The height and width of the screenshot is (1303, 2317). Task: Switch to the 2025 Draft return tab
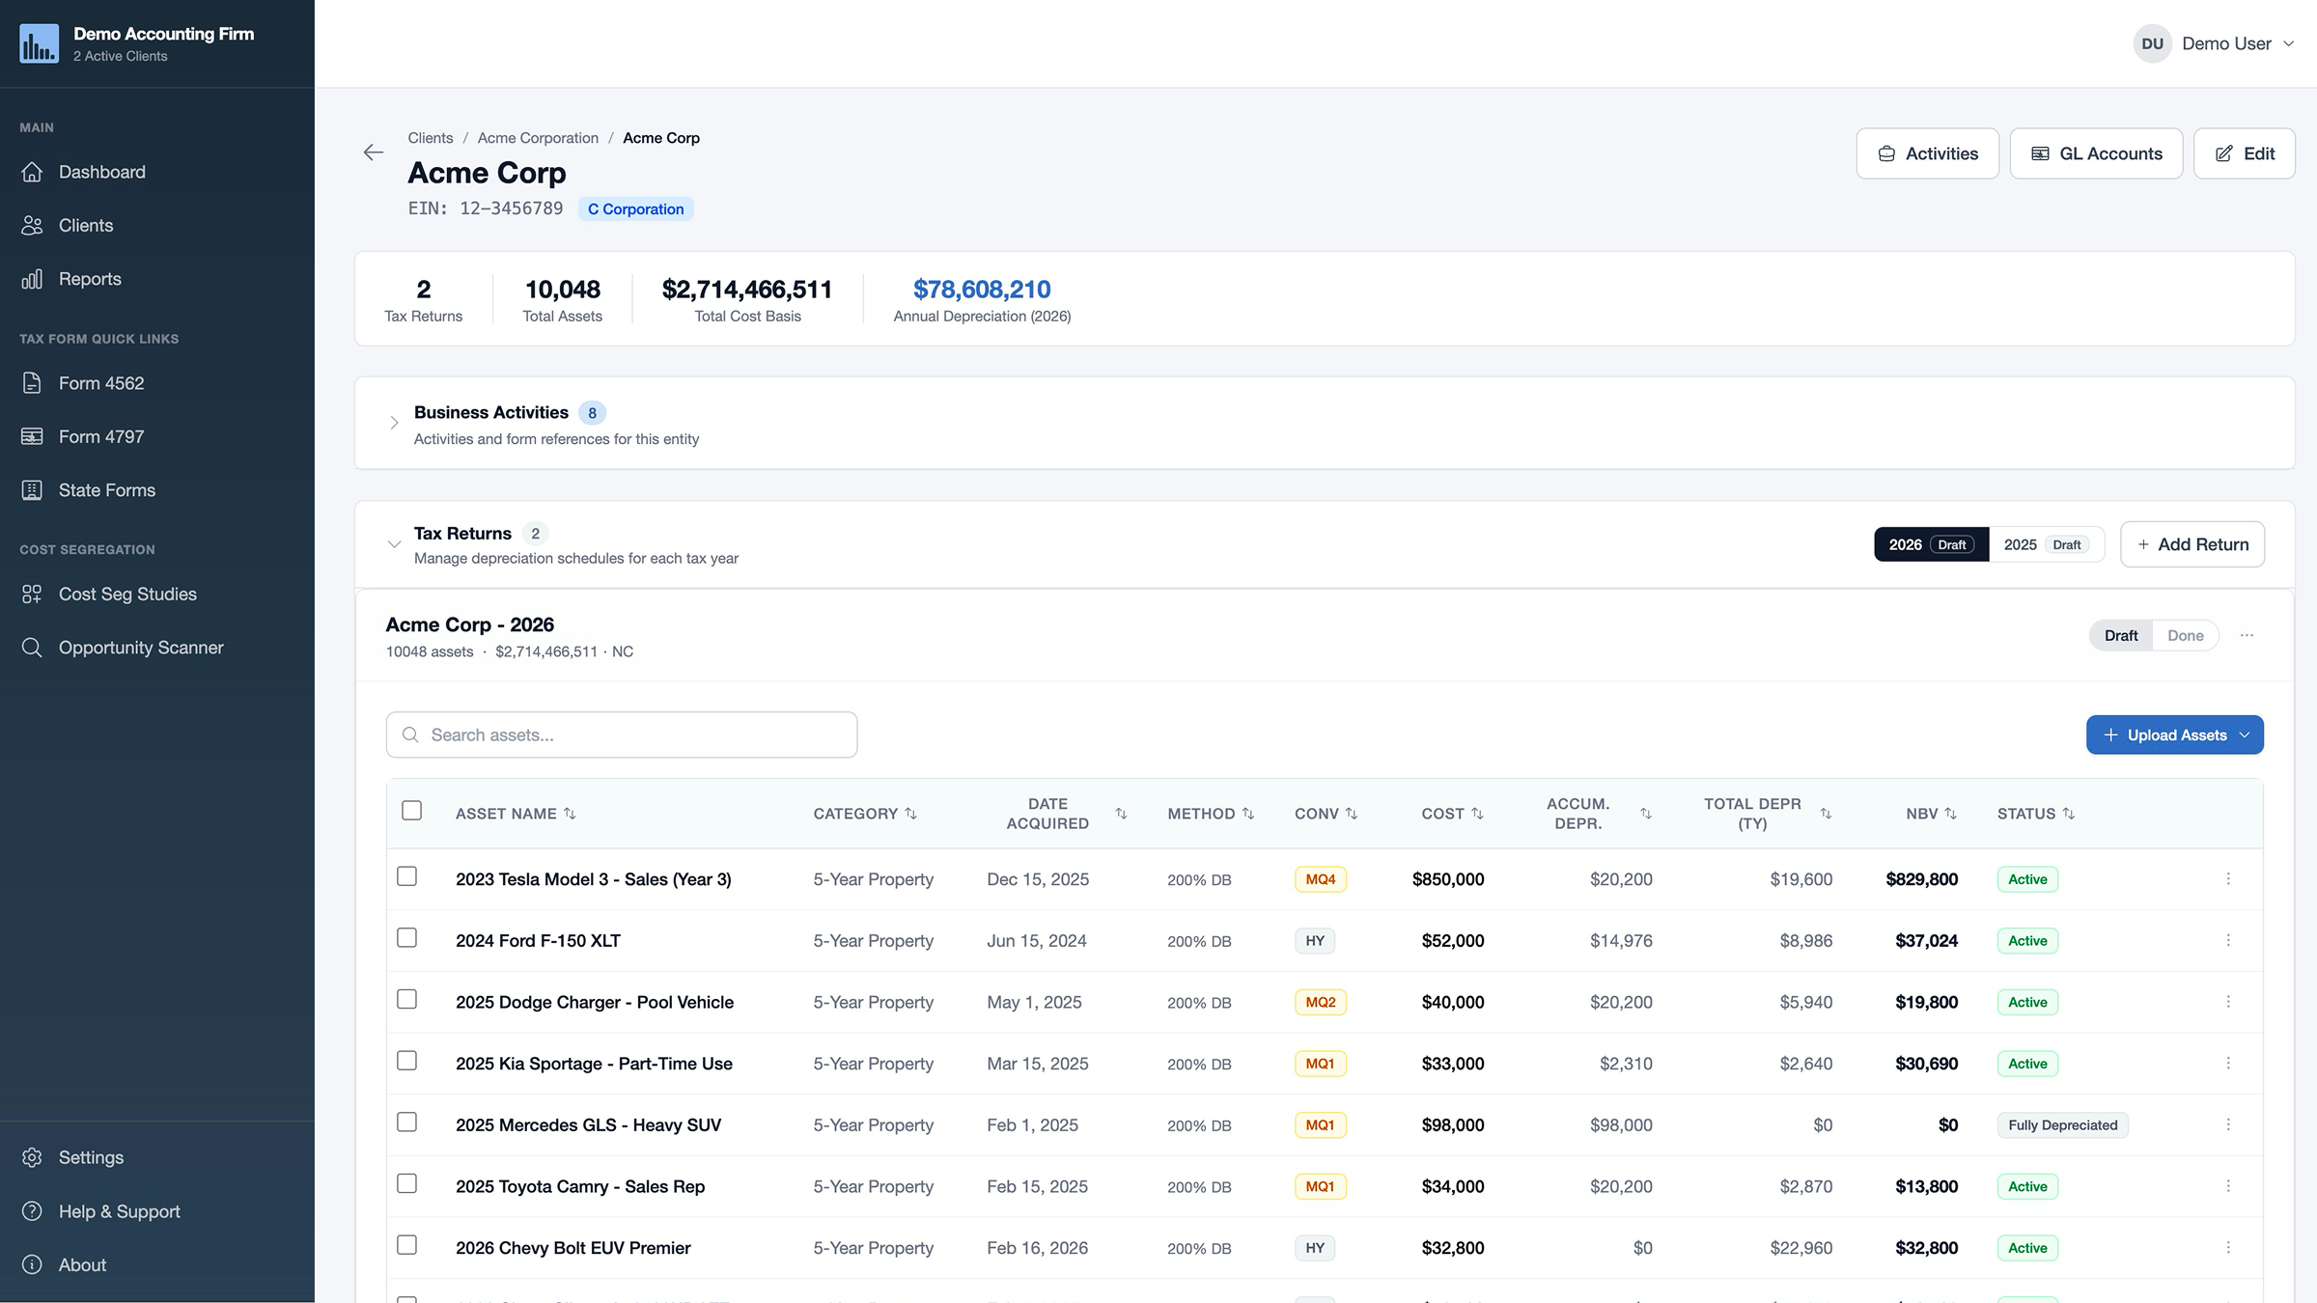point(2046,544)
